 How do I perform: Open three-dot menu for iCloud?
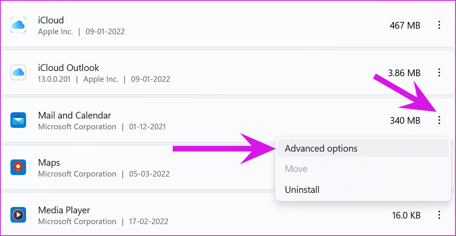[x=439, y=25]
